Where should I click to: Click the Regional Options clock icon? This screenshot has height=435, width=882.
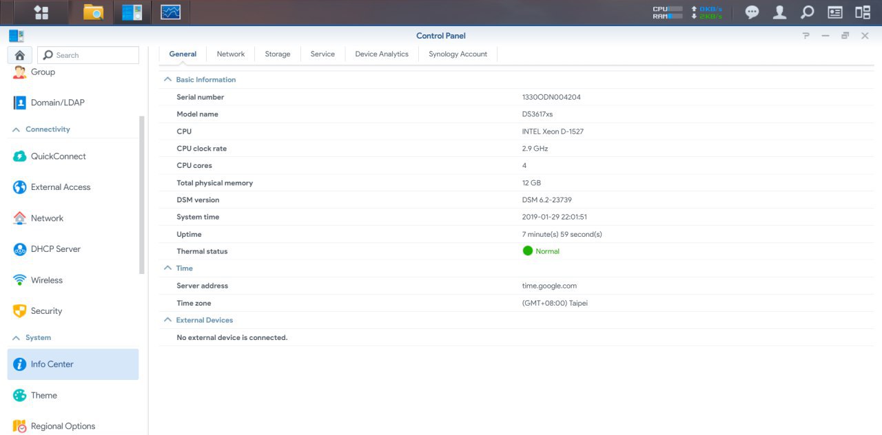[19, 426]
